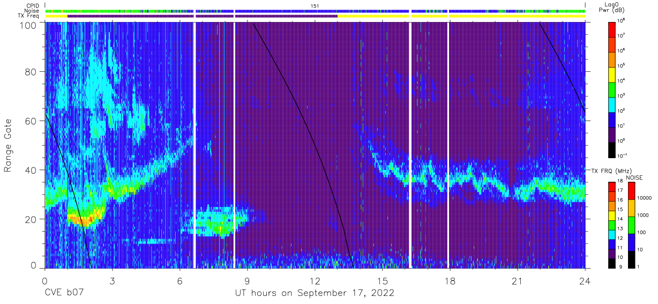
Task: Click the 'NOISE' legend title
Action: (635, 177)
